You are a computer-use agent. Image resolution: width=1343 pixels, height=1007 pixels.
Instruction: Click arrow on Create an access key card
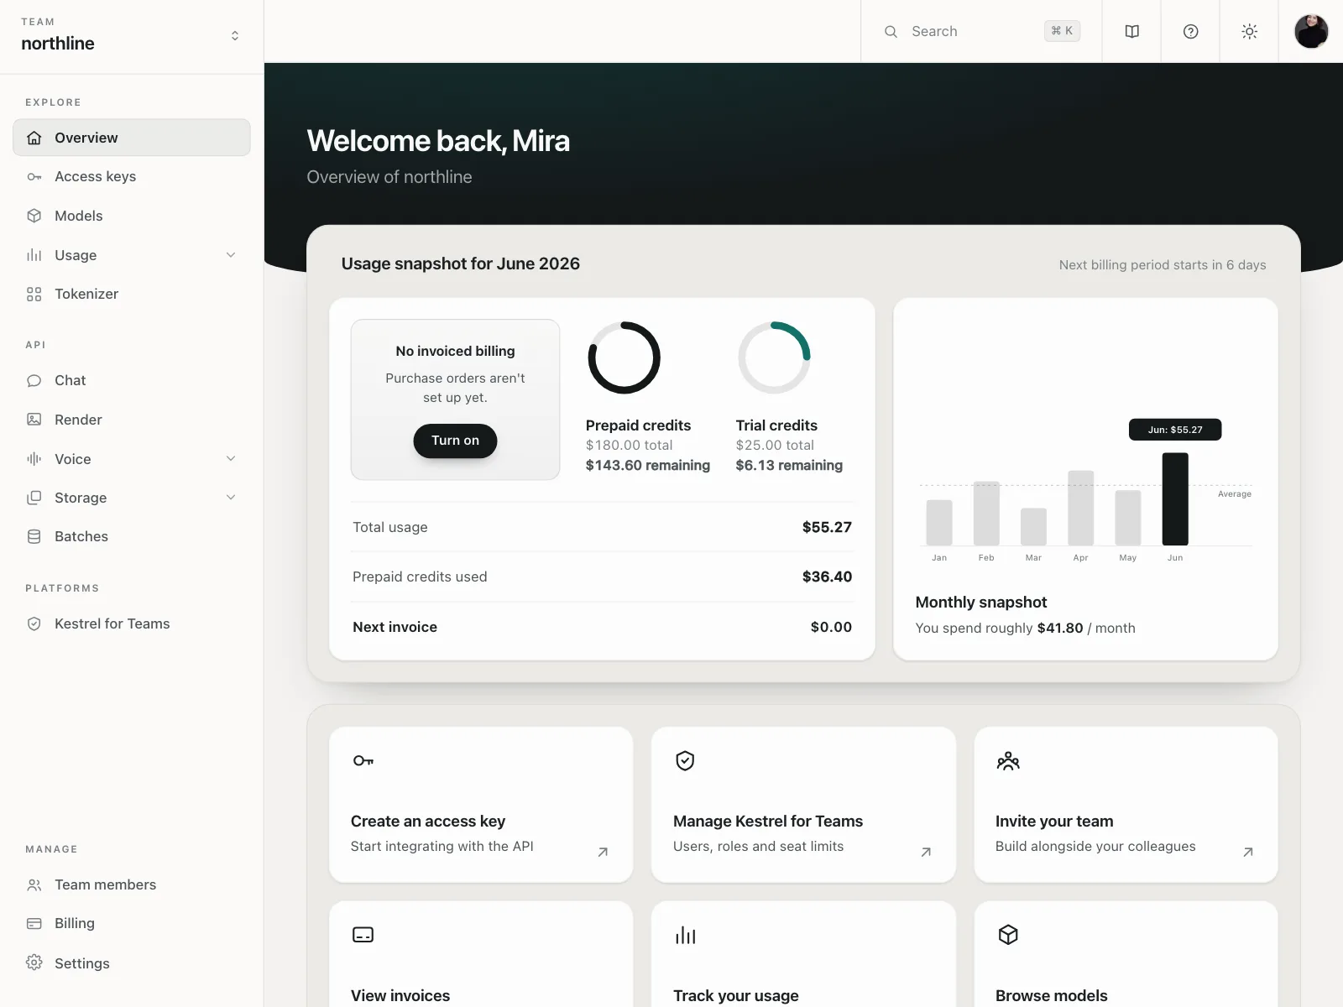coord(603,852)
